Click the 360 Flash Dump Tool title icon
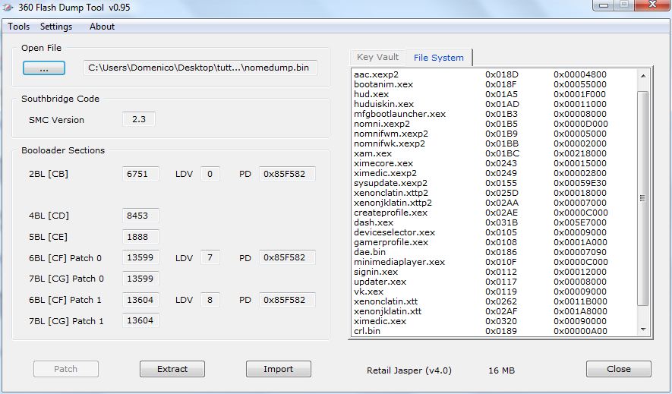 (x=10, y=7)
